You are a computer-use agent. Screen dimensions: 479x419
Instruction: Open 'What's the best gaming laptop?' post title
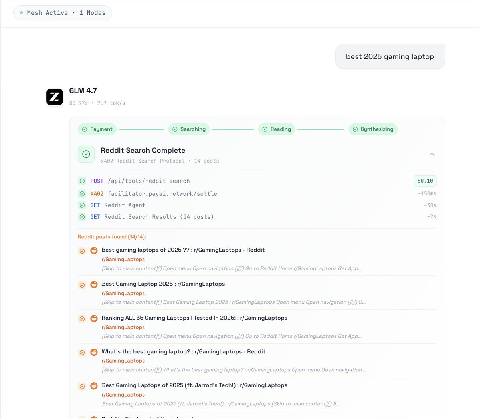184,352
